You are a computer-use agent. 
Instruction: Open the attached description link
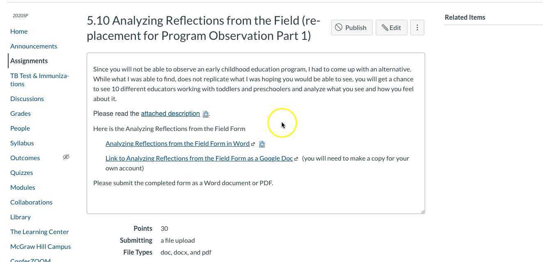[170, 113]
